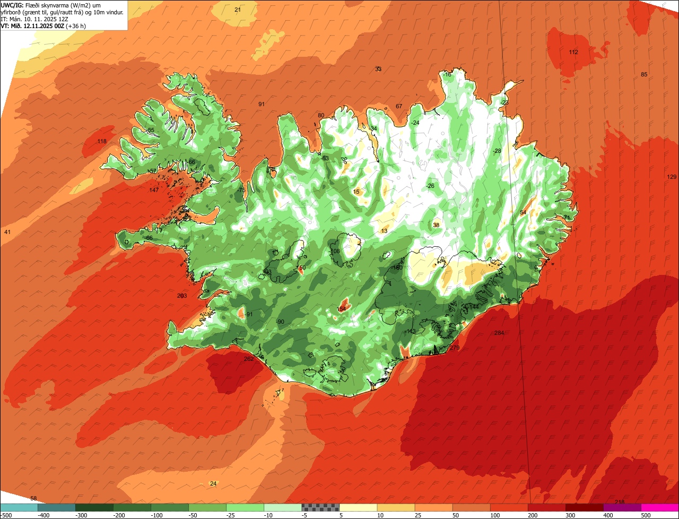679x519 pixels.
Task: Click the legend tick label 300
Action: (570, 515)
